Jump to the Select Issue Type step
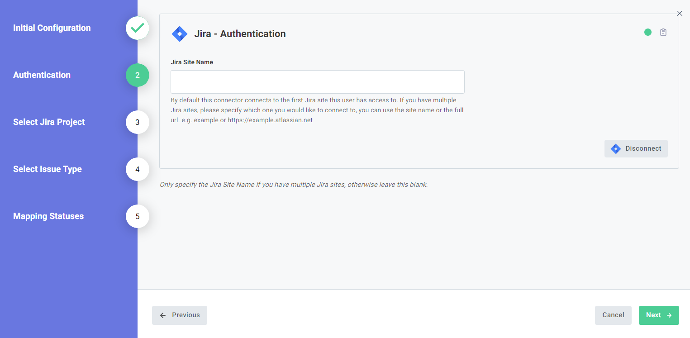Screen dimensions: 690x338 [x=48, y=169]
